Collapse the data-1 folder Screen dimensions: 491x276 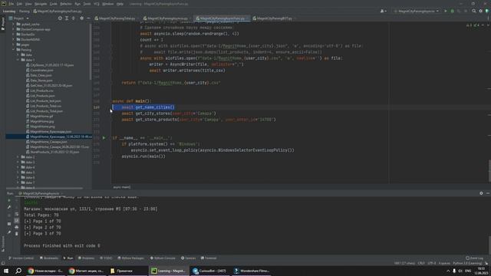tap(18, 60)
